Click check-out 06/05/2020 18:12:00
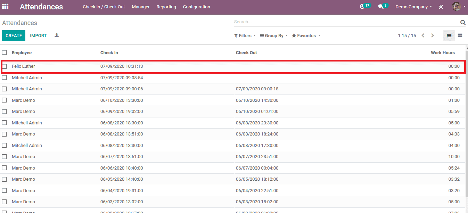The width and height of the screenshot is (468, 213). (257, 179)
